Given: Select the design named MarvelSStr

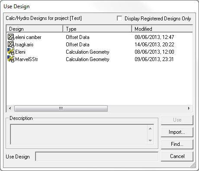Looking at the screenshot, I should pyautogui.click(x=26, y=59).
